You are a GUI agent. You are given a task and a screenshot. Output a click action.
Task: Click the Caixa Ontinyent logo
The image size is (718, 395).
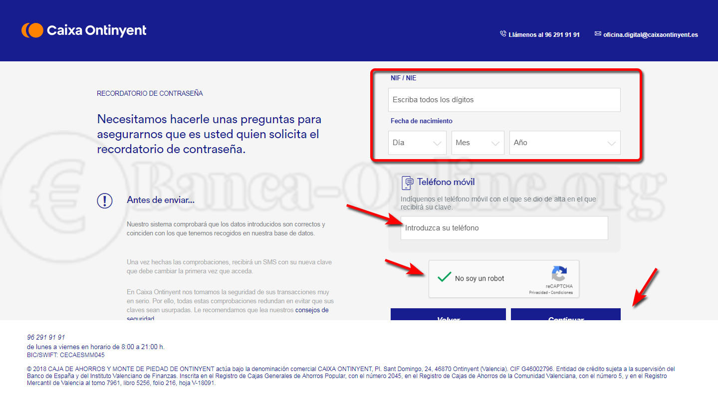click(x=84, y=30)
